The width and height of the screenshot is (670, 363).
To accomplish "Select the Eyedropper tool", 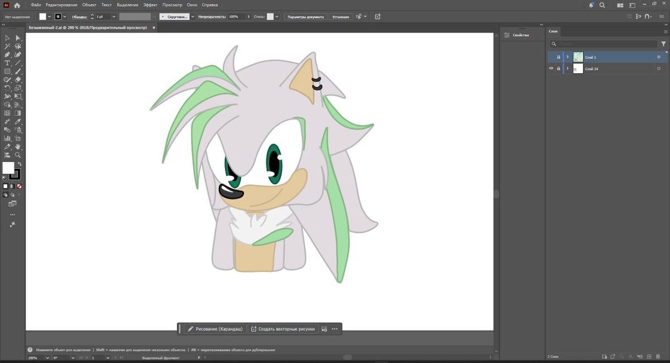I will pyautogui.click(x=18, y=121).
